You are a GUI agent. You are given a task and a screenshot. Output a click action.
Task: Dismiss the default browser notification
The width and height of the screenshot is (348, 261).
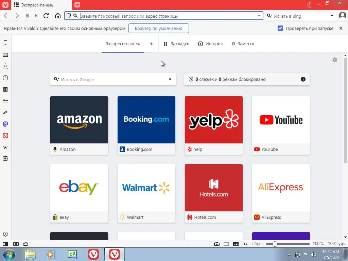point(341,28)
